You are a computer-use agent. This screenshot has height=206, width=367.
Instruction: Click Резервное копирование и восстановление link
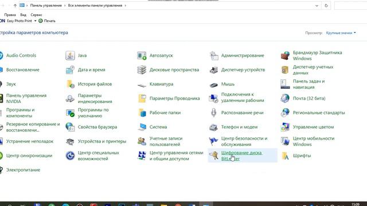click(x=33, y=127)
